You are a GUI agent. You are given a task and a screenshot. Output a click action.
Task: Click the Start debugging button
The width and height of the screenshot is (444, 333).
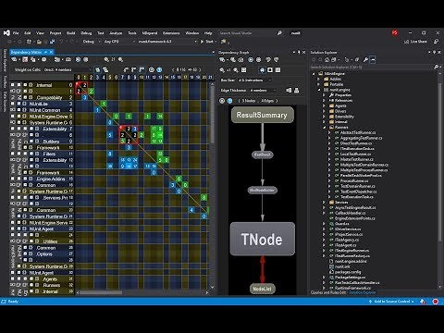207,42
